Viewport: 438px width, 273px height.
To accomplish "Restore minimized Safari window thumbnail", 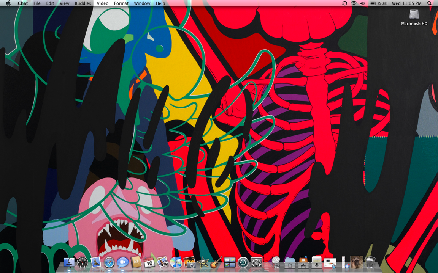I will point(330,263).
